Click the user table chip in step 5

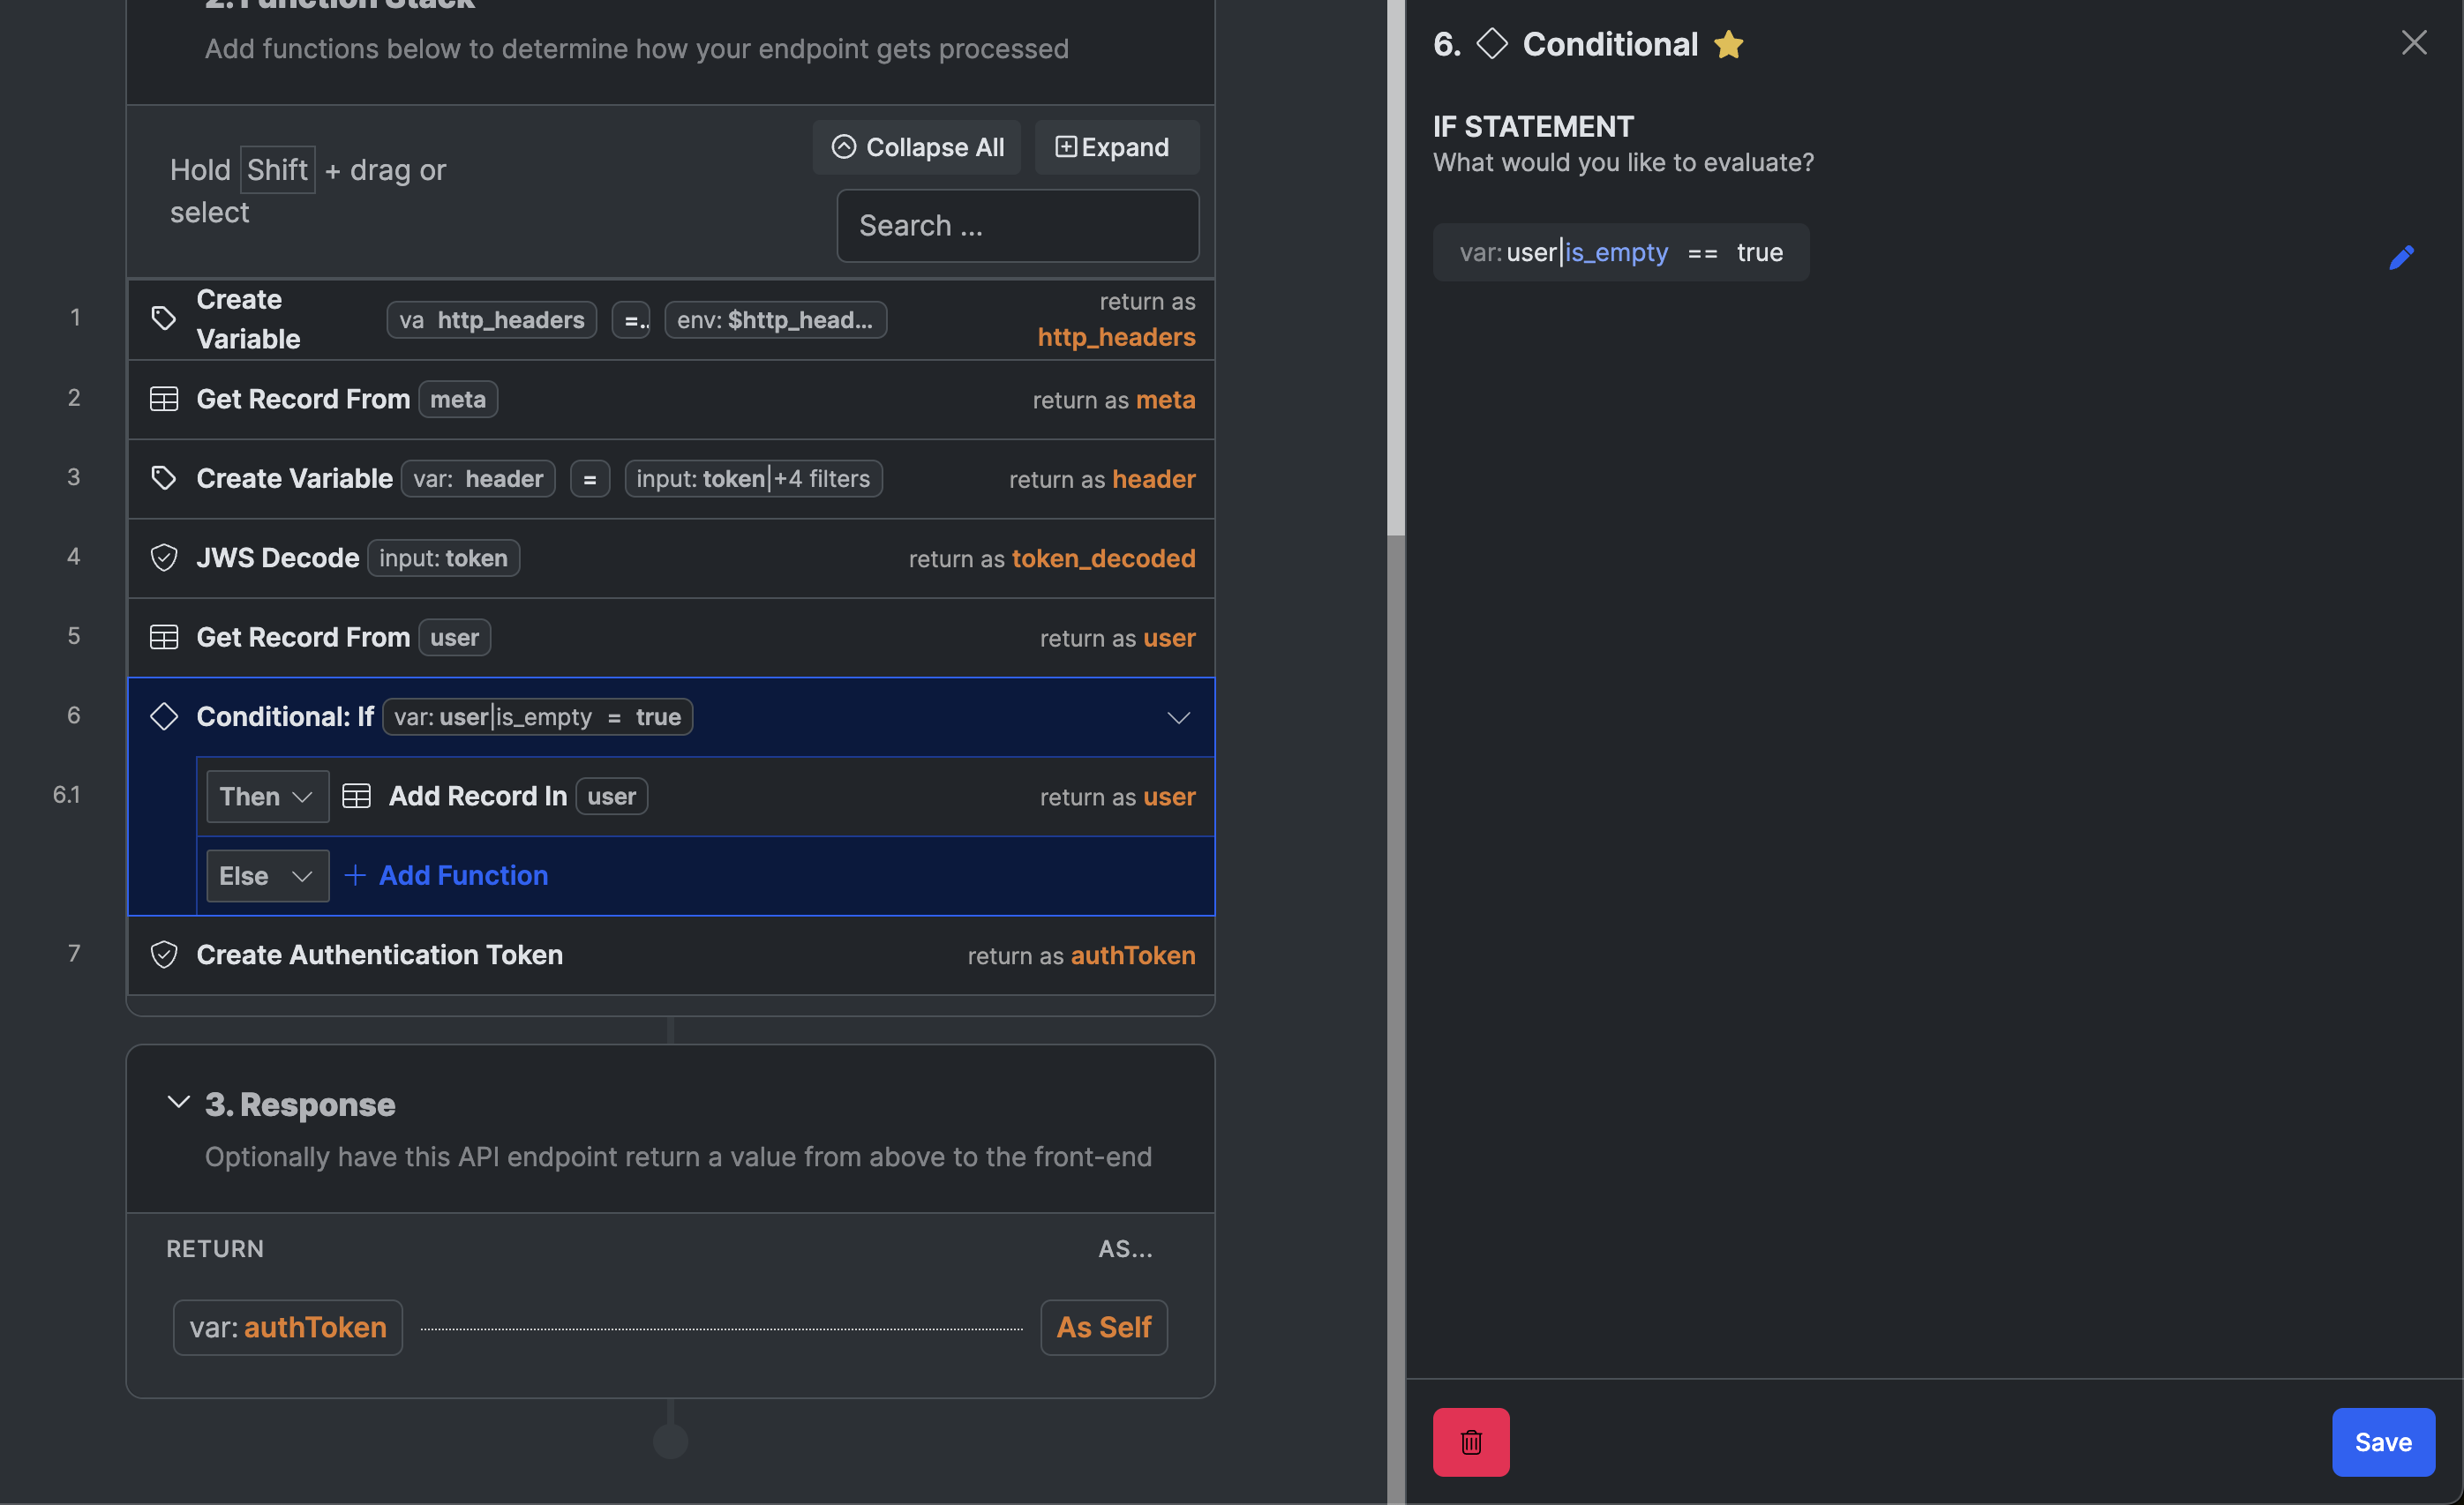[x=454, y=638]
